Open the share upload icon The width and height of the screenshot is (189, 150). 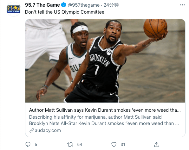157,145
